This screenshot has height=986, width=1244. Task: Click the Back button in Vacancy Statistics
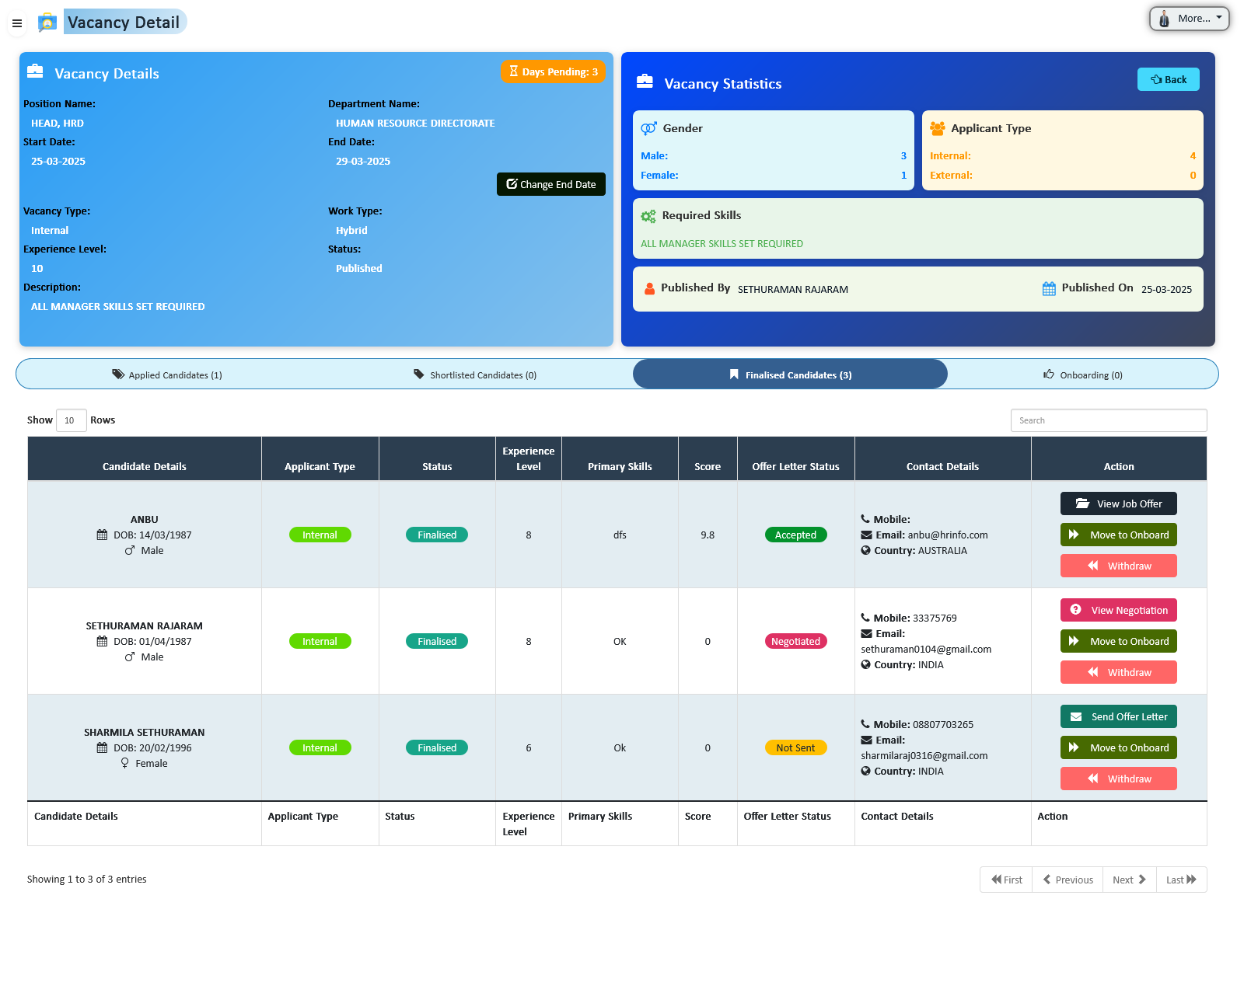tap(1168, 78)
